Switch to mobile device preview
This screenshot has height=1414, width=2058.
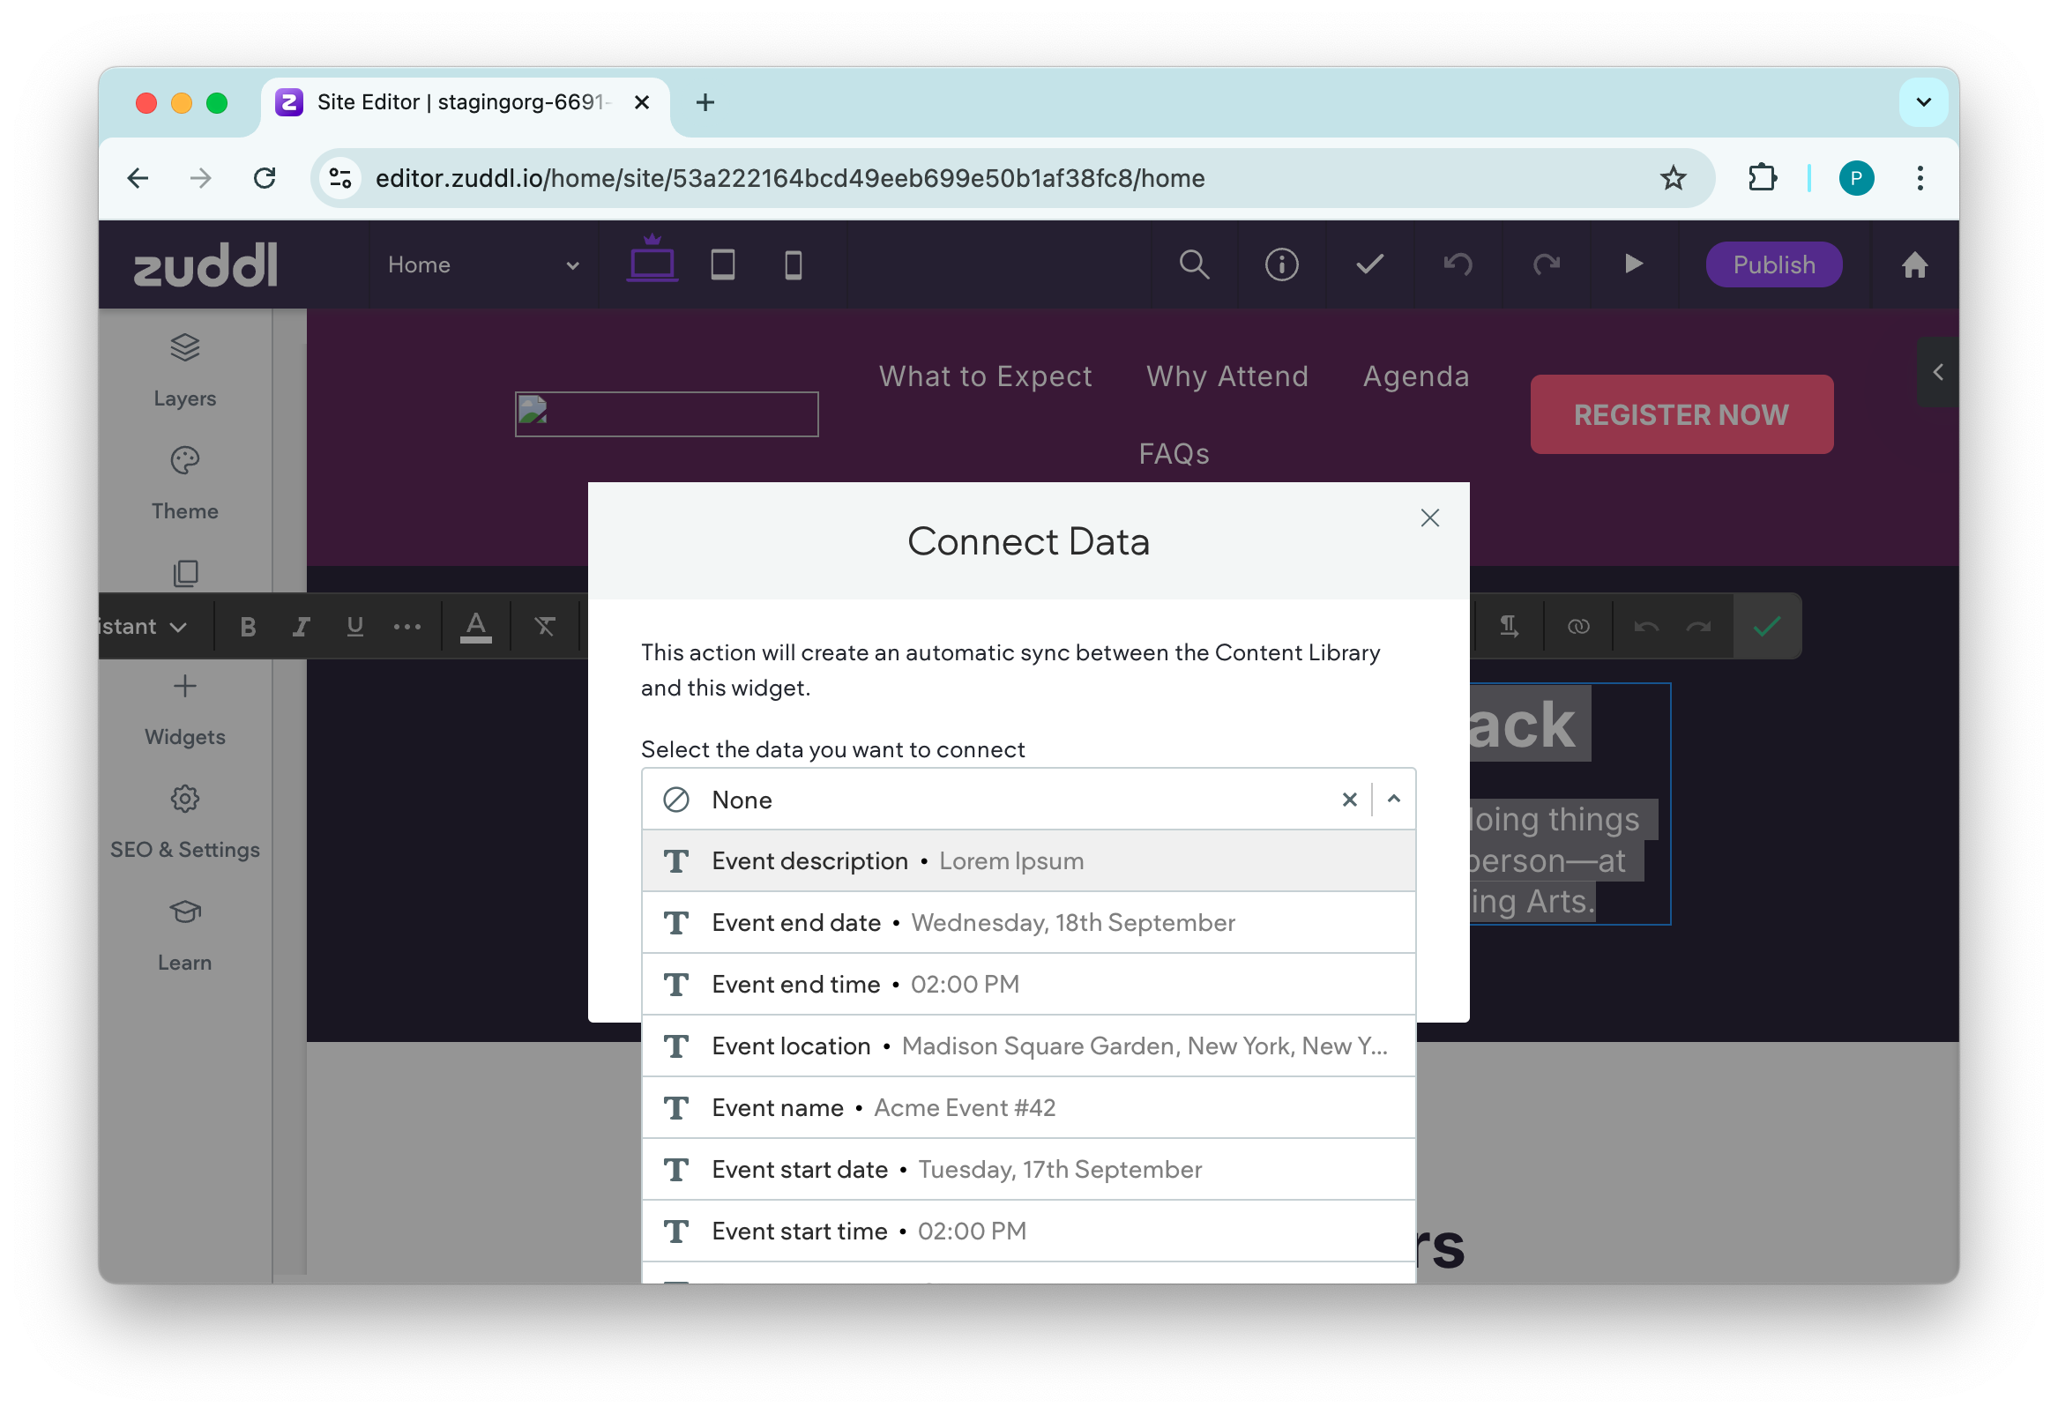tap(793, 264)
